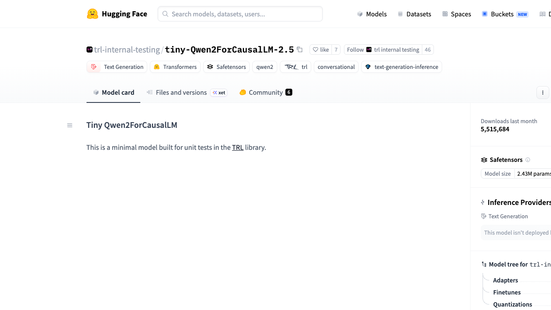The width and height of the screenshot is (551, 310).
Task: Focus the search models input field
Action: [x=240, y=14]
